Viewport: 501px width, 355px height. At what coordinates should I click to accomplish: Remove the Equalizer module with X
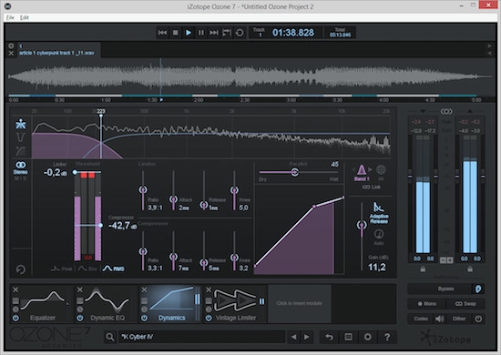(15, 289)
